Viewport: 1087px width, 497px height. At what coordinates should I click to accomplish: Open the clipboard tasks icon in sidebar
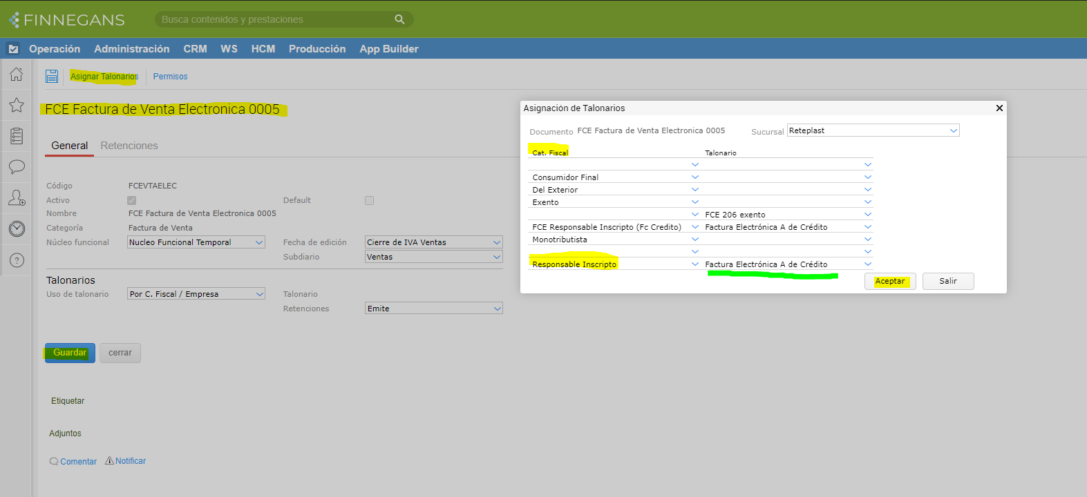coord(17,136)
